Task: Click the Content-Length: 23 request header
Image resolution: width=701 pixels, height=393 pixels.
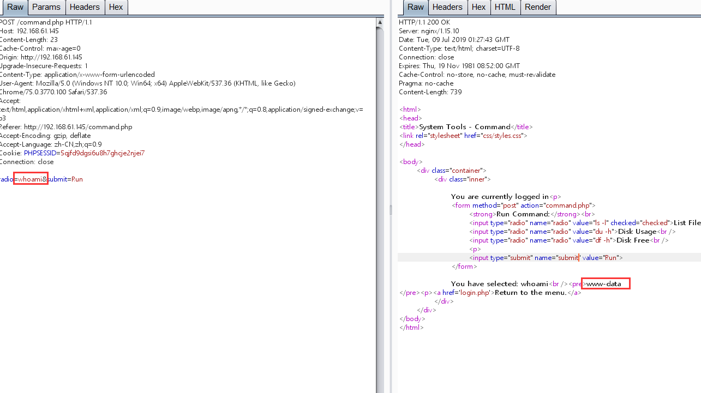Action: (29, 40)
